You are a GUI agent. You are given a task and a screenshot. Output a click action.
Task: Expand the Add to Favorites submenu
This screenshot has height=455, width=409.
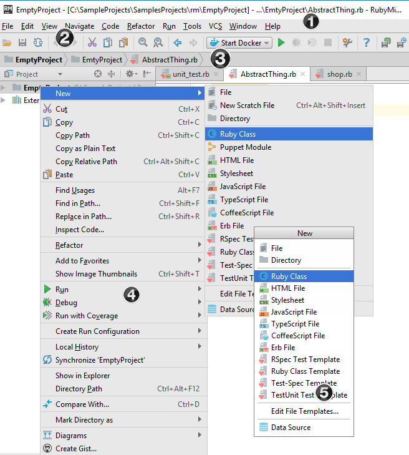[124, 261]
